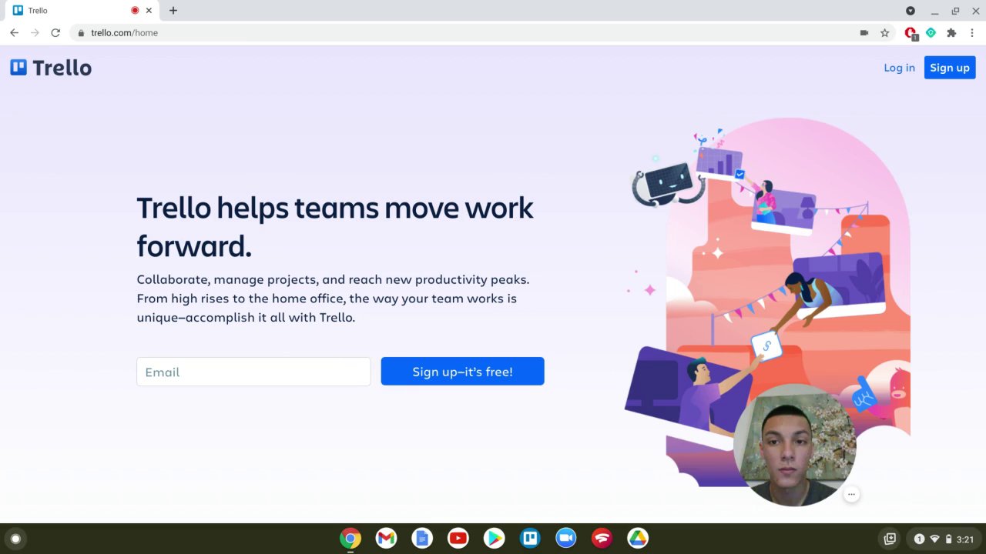Bookmark this page with star icon

point(885,33)
